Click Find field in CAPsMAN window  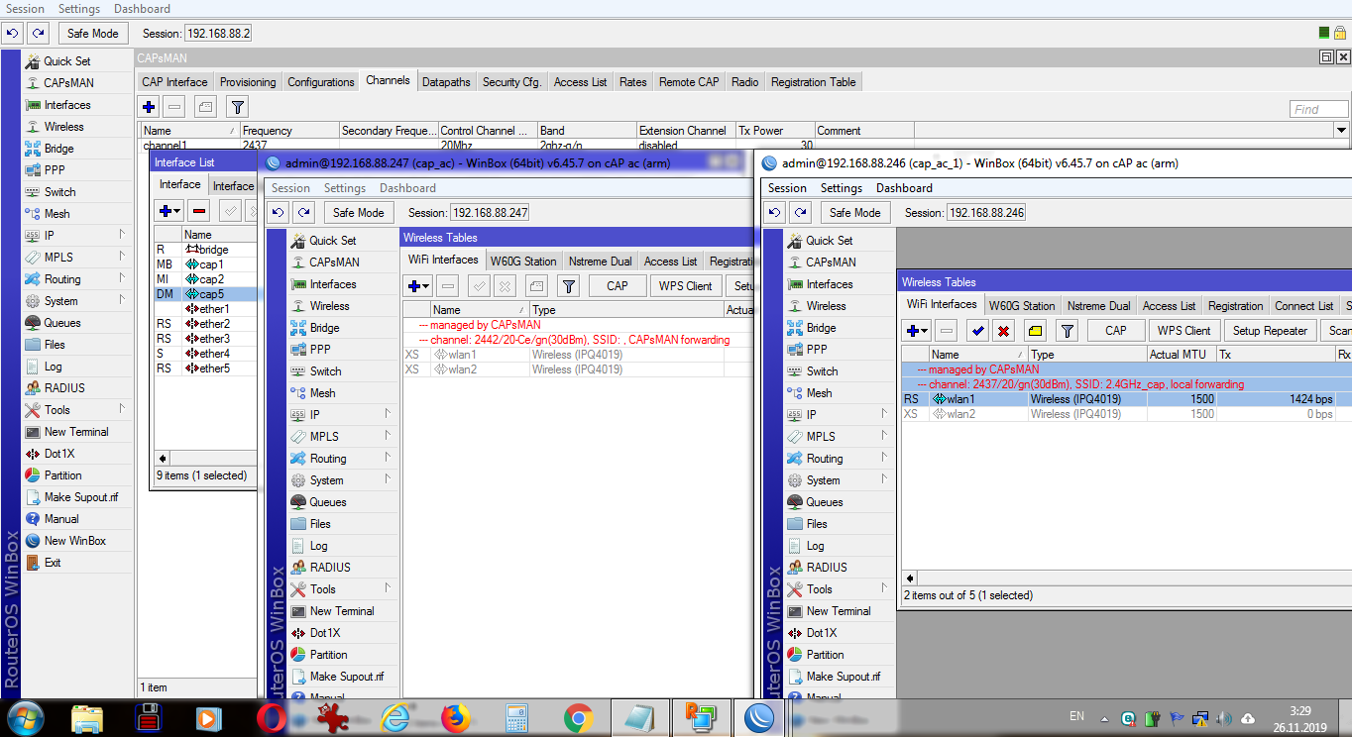(x=1319, y=109)
